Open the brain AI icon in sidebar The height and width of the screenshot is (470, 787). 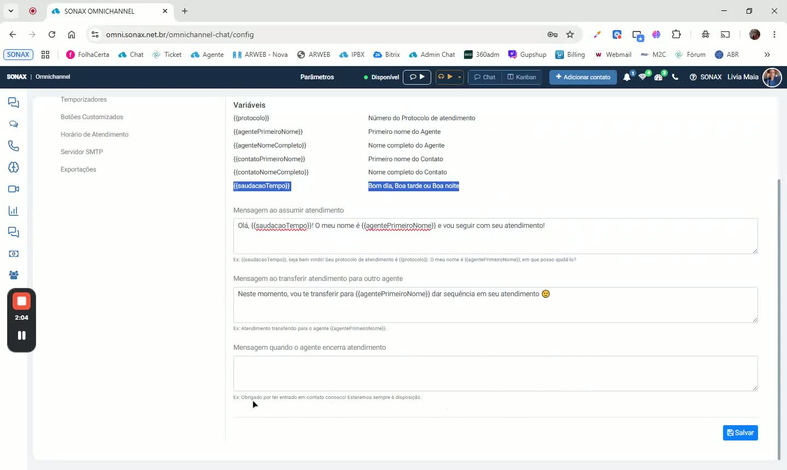tap(14, 167)
